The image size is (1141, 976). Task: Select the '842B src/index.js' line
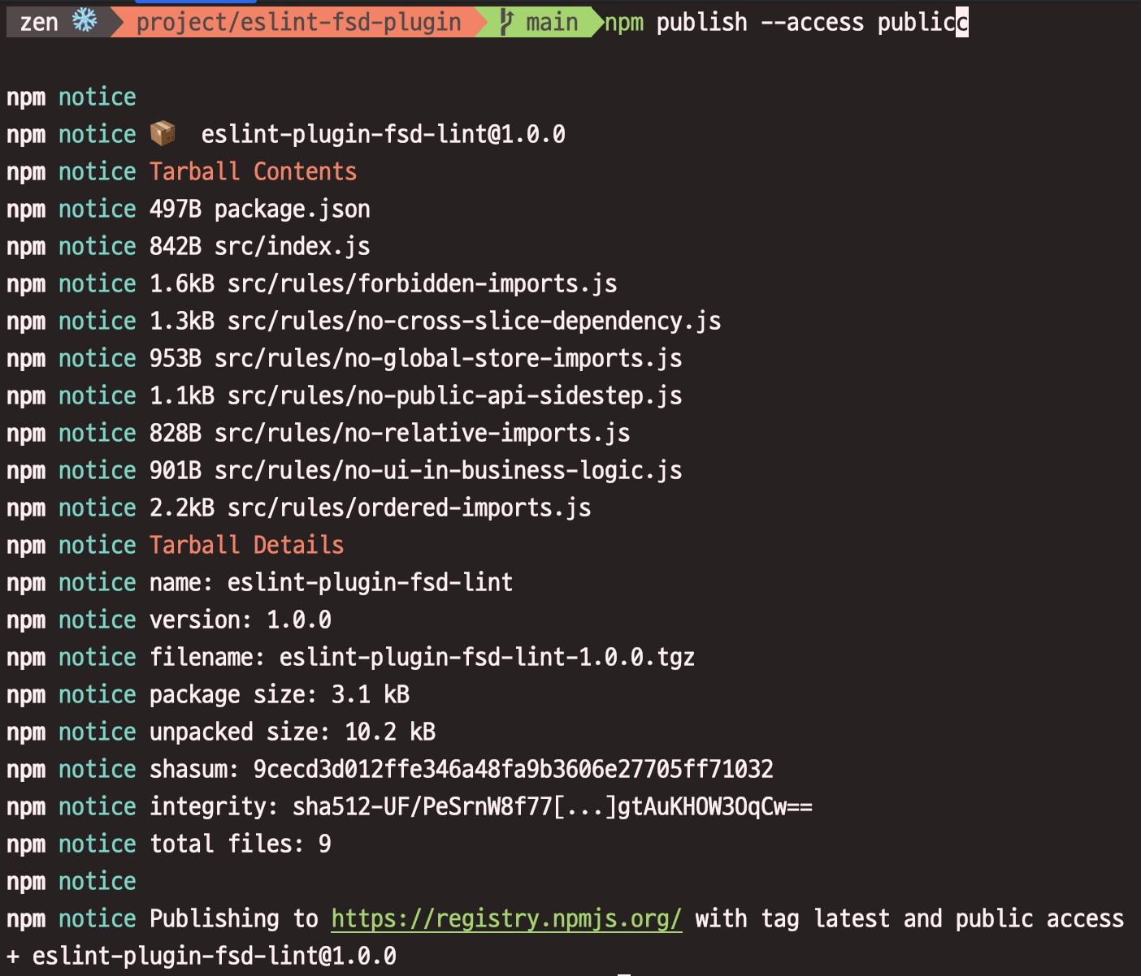point(260,246)
